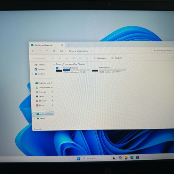Open Εικόνες pictures in sidebar
Viewport: 174px width, 174px height.
(40, 96)
